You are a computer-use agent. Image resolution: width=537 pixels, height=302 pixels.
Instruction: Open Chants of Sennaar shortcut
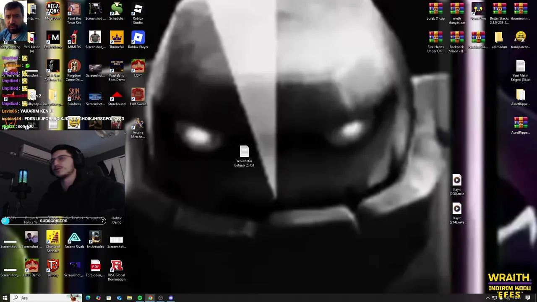pyautogui.click(x=53, y=242)
